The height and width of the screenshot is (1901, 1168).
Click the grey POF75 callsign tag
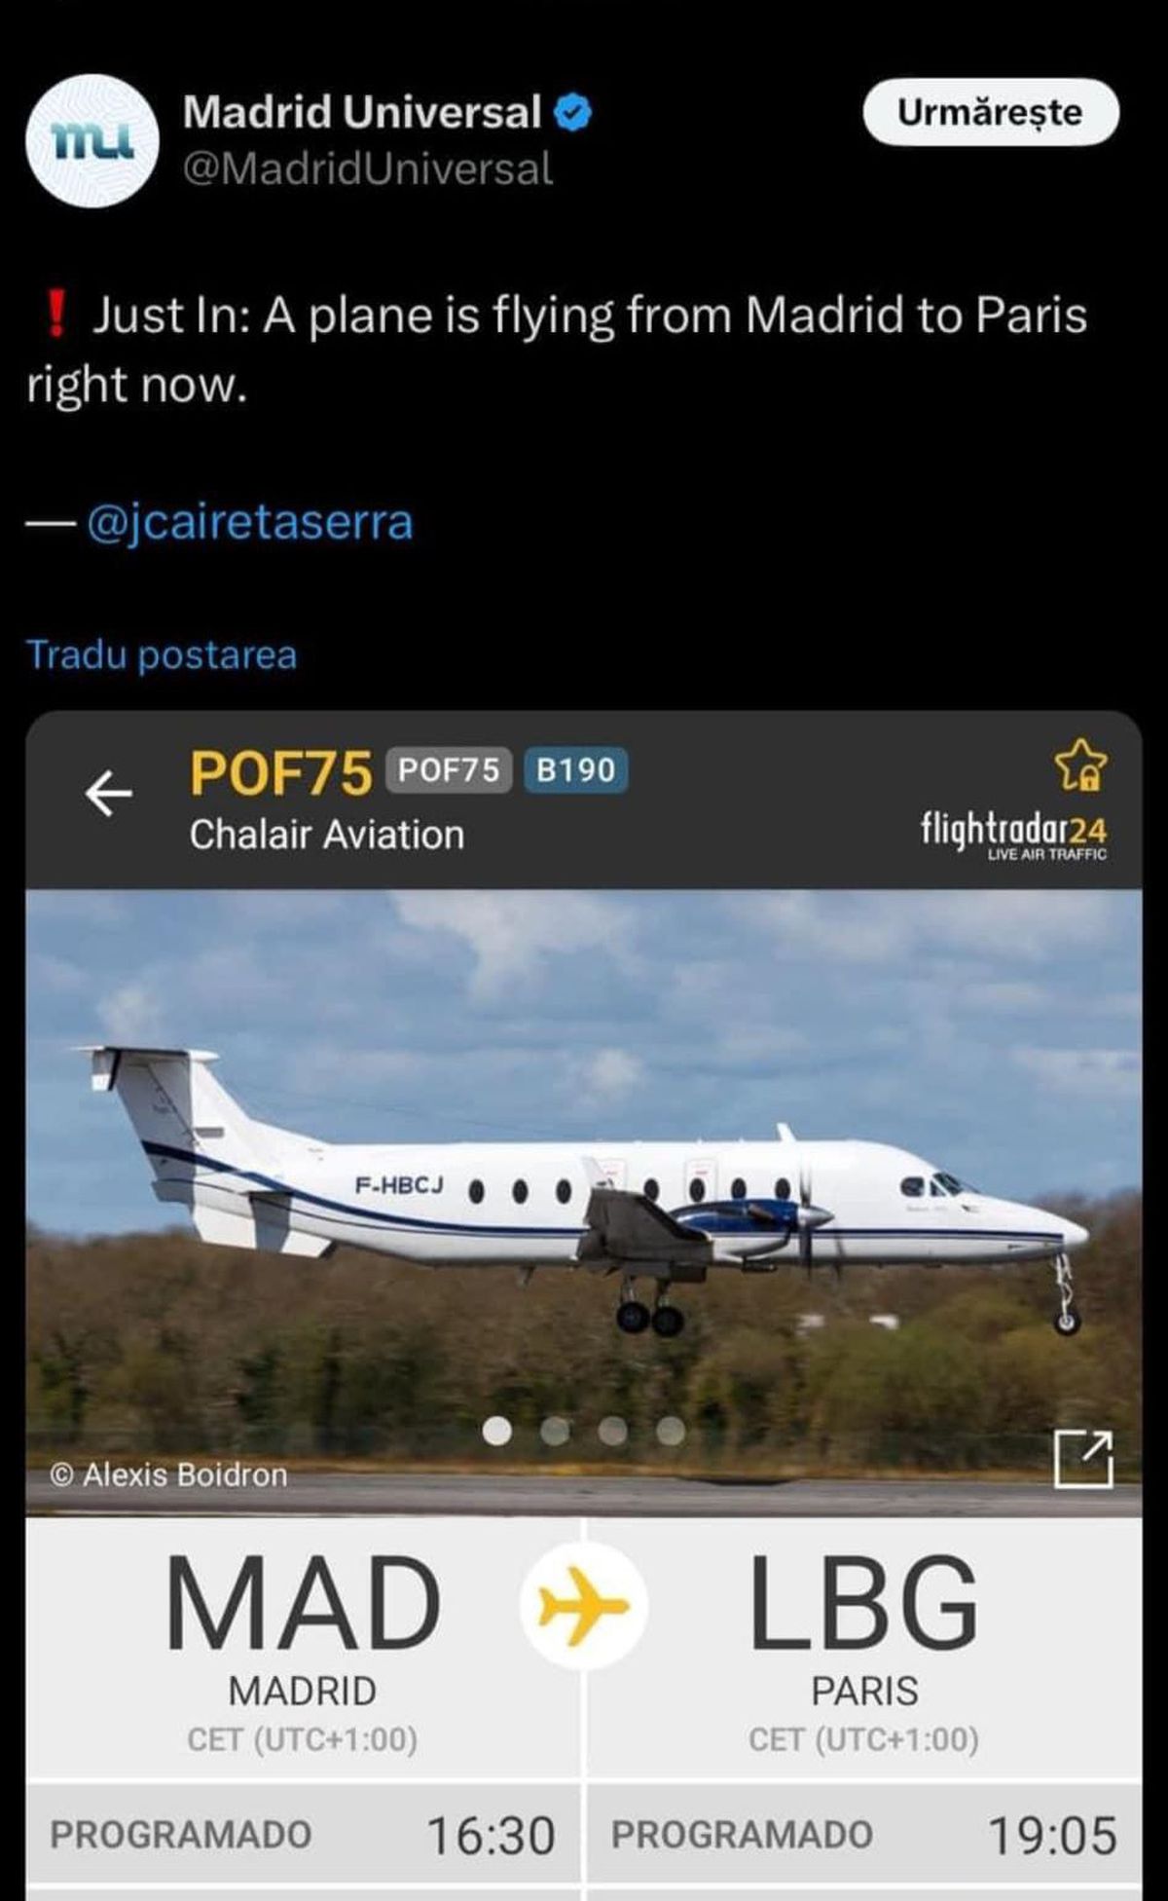(x=449, y=770)
